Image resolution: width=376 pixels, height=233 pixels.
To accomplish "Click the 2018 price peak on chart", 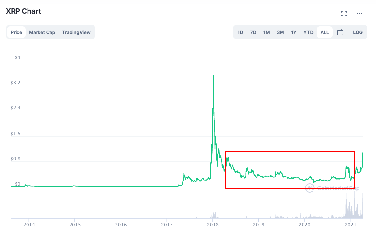I will (x=213, y=76).
